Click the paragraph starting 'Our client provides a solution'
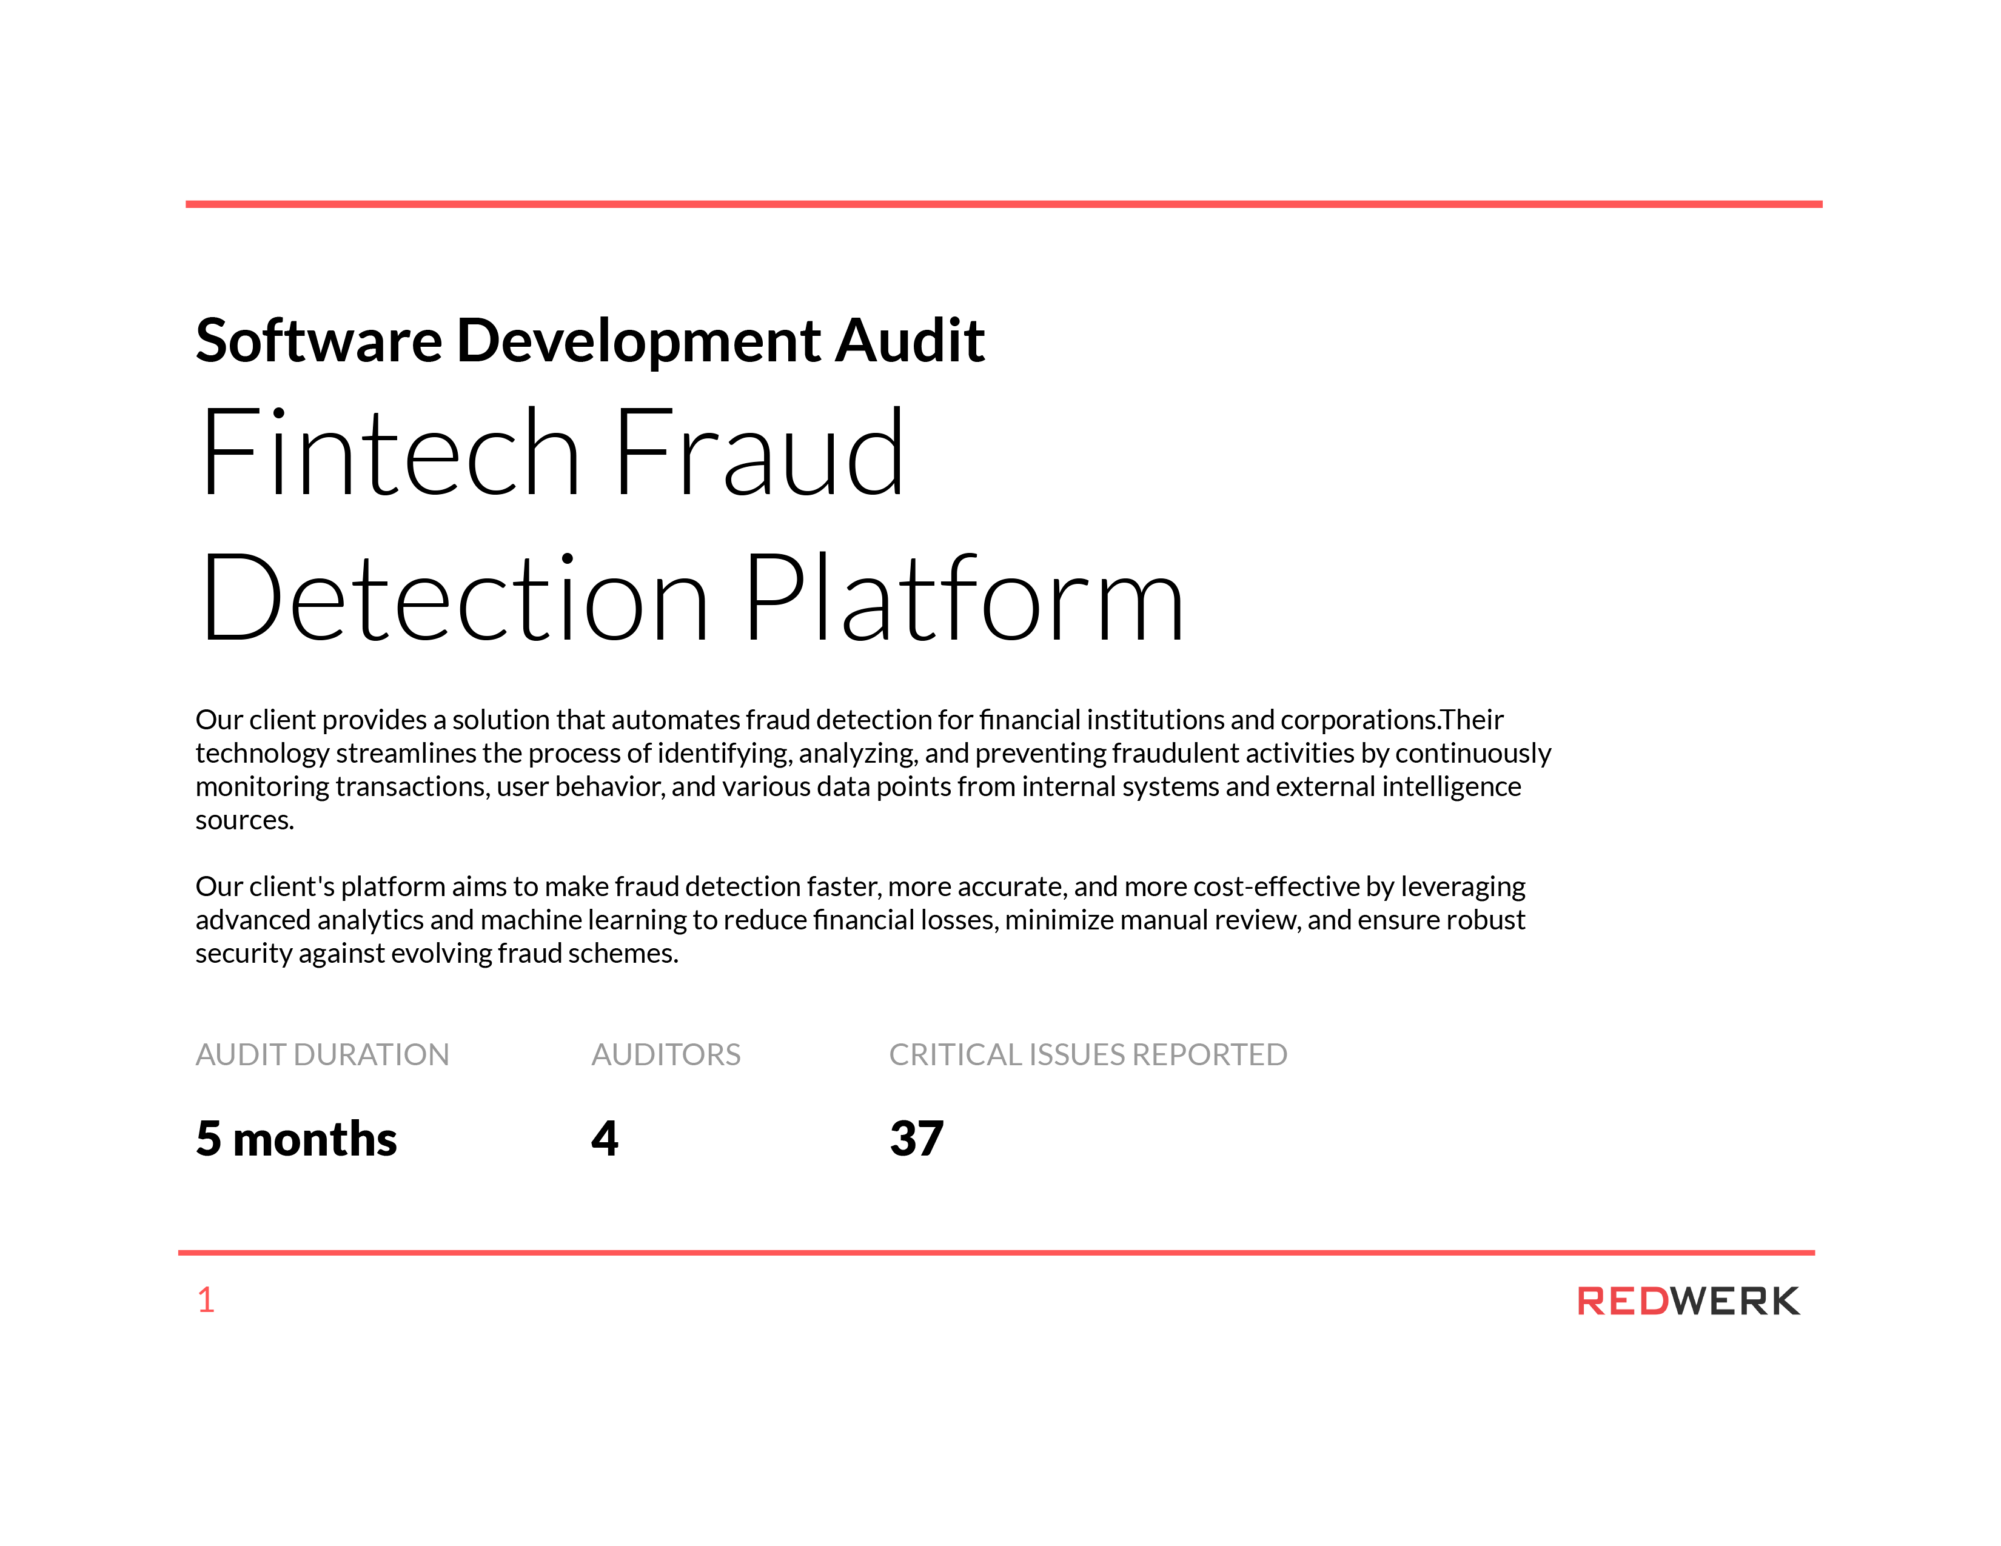This screenshot has height=1546, width=2001. tap(873, 769)
